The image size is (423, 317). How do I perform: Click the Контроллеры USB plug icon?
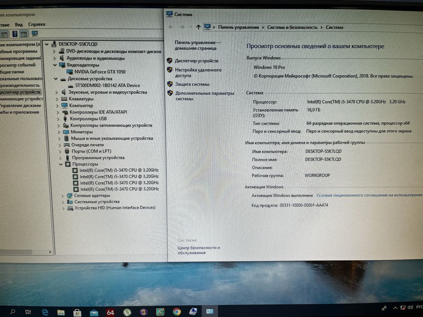[65, 119]
